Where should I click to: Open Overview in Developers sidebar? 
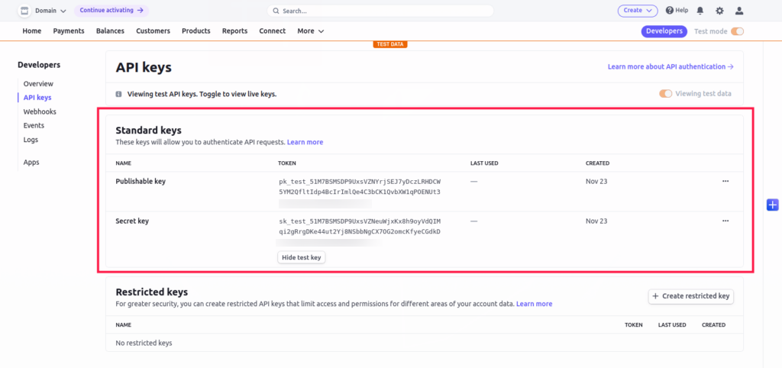point(38,84)
